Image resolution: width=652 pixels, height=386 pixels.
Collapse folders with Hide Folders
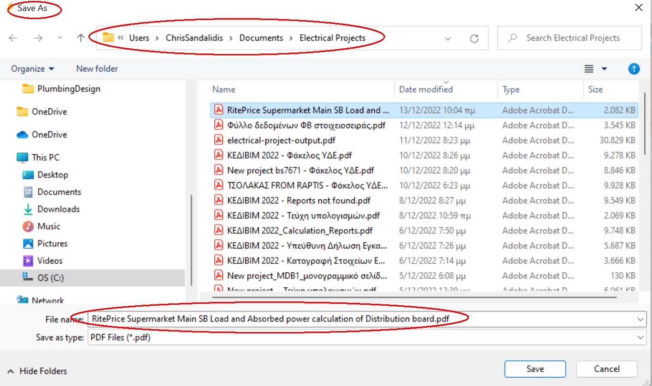(37, 371)
